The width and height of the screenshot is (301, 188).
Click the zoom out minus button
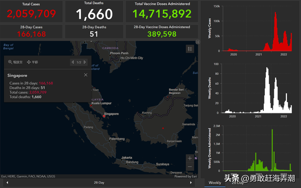(x=190, y=167)
